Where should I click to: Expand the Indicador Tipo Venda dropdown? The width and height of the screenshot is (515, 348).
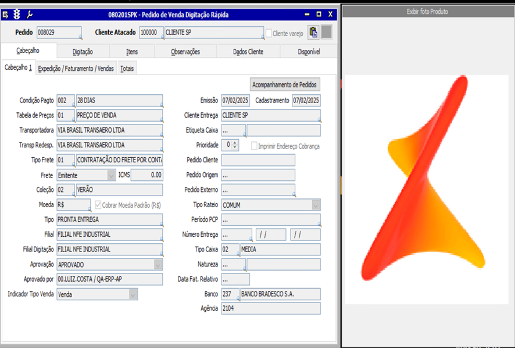tap(133, 294)
